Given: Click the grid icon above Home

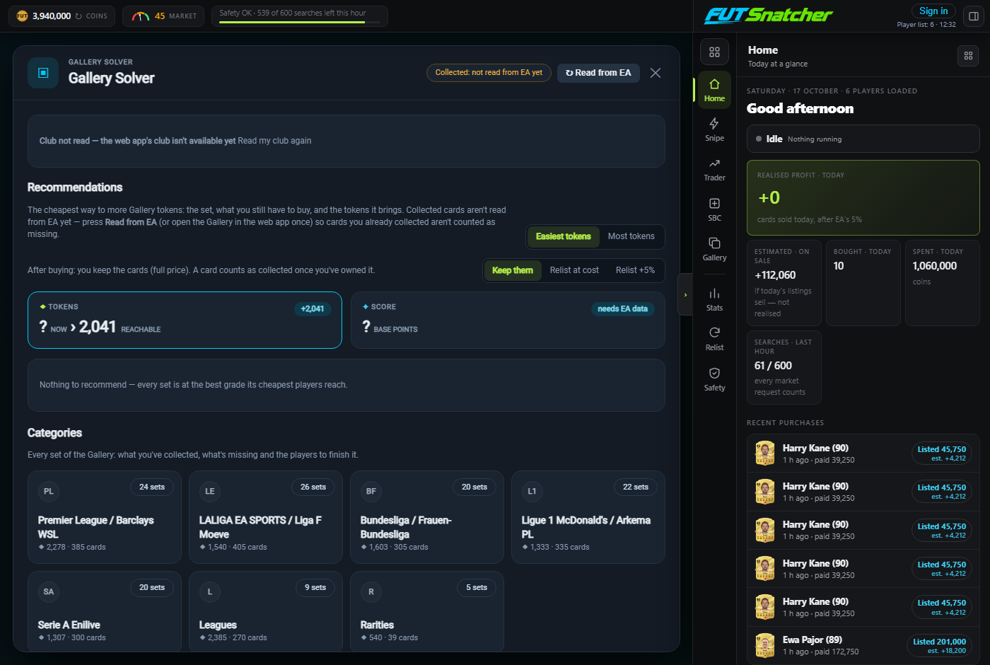Looking at the screenshot, I should pyautogui.click(x=714, y=52).
